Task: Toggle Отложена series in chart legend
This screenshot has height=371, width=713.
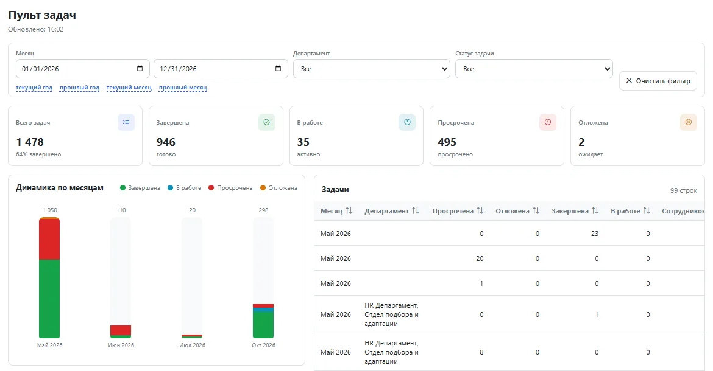Action: 278,188
